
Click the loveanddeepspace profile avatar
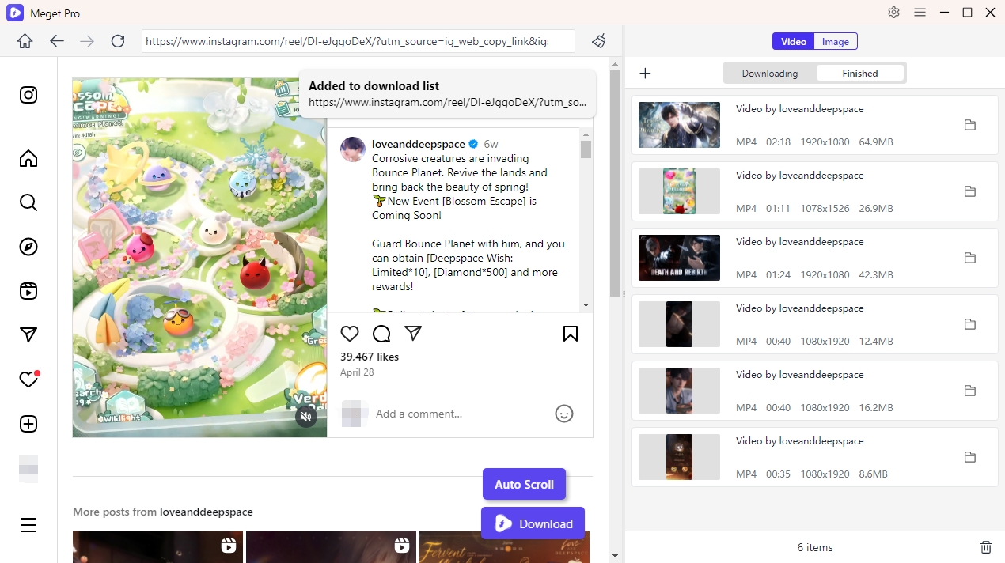coord(353,149)
